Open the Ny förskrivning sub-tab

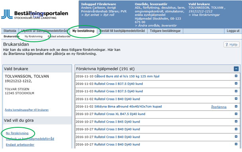click(33, 37)
